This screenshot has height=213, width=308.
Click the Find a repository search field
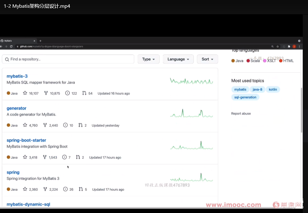68,59
